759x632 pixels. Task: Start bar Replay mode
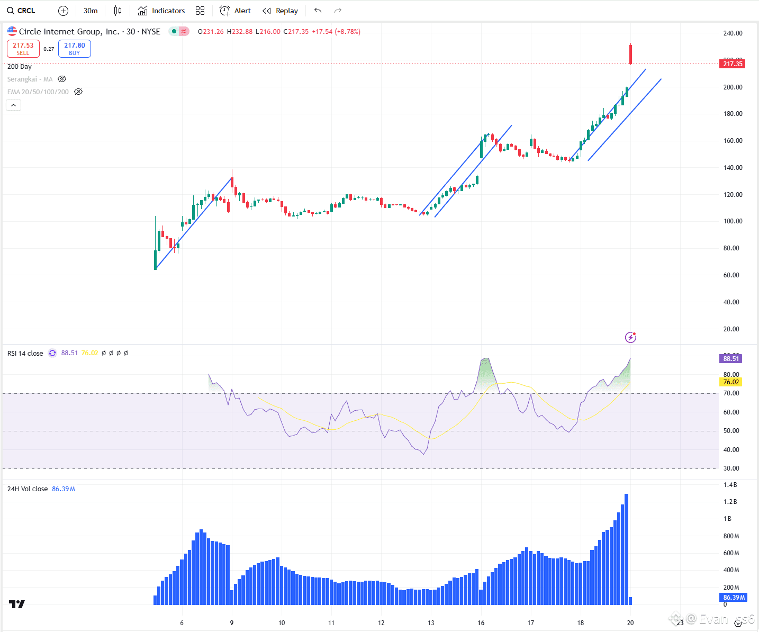coord(281,11)
